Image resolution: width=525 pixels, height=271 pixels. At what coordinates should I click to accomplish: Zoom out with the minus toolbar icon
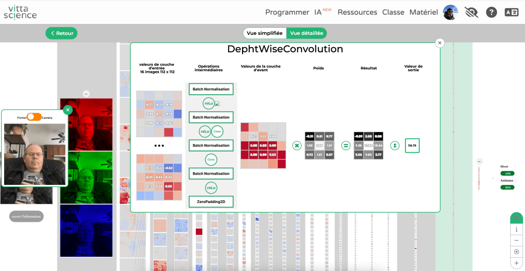516,241
